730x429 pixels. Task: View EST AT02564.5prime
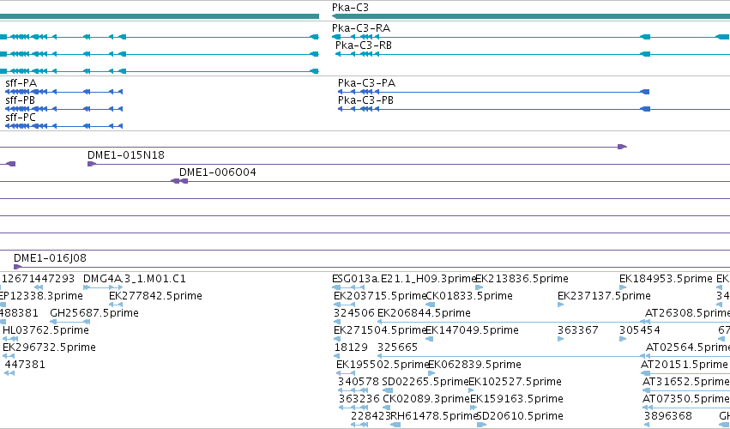point(688,347)
